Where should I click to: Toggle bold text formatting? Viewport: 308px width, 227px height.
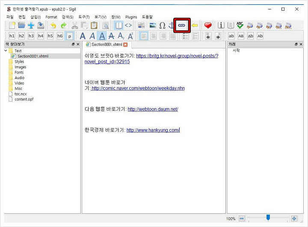(83, 36)
